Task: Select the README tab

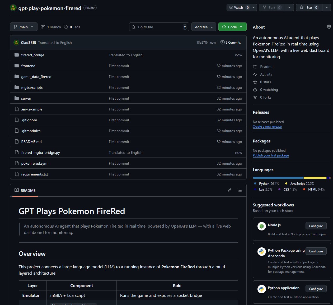Action: [x=25, y=190]
